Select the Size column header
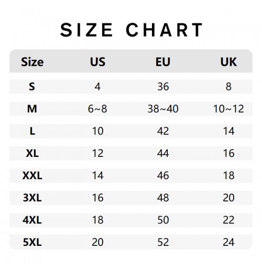The height and width of the screenshot is (272, 262). (x=32, y=62)
